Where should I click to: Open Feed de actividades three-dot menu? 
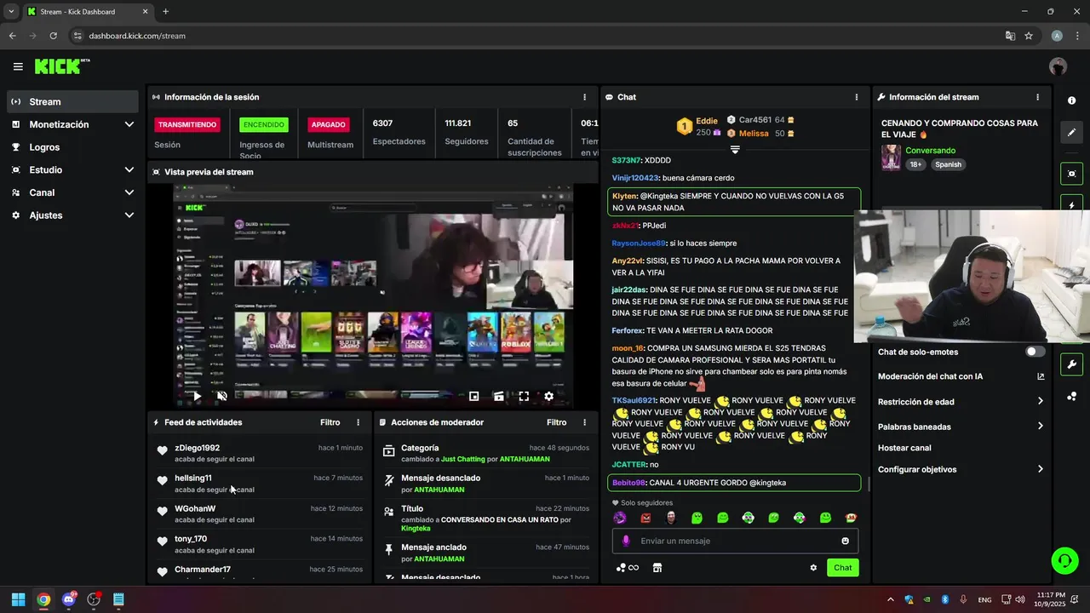358,422
